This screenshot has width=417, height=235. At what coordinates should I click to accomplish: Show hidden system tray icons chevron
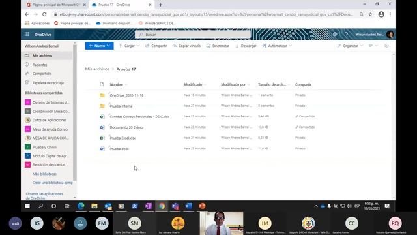pyautogui.click(x=316, y=206)
